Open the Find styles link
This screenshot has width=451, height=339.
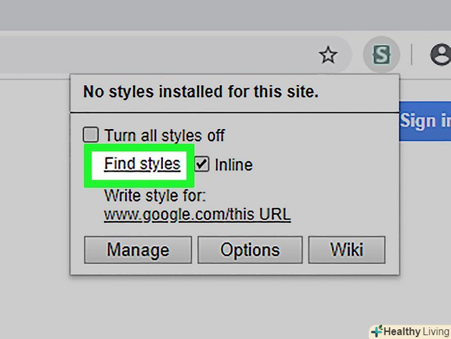(x=142, y=164)
